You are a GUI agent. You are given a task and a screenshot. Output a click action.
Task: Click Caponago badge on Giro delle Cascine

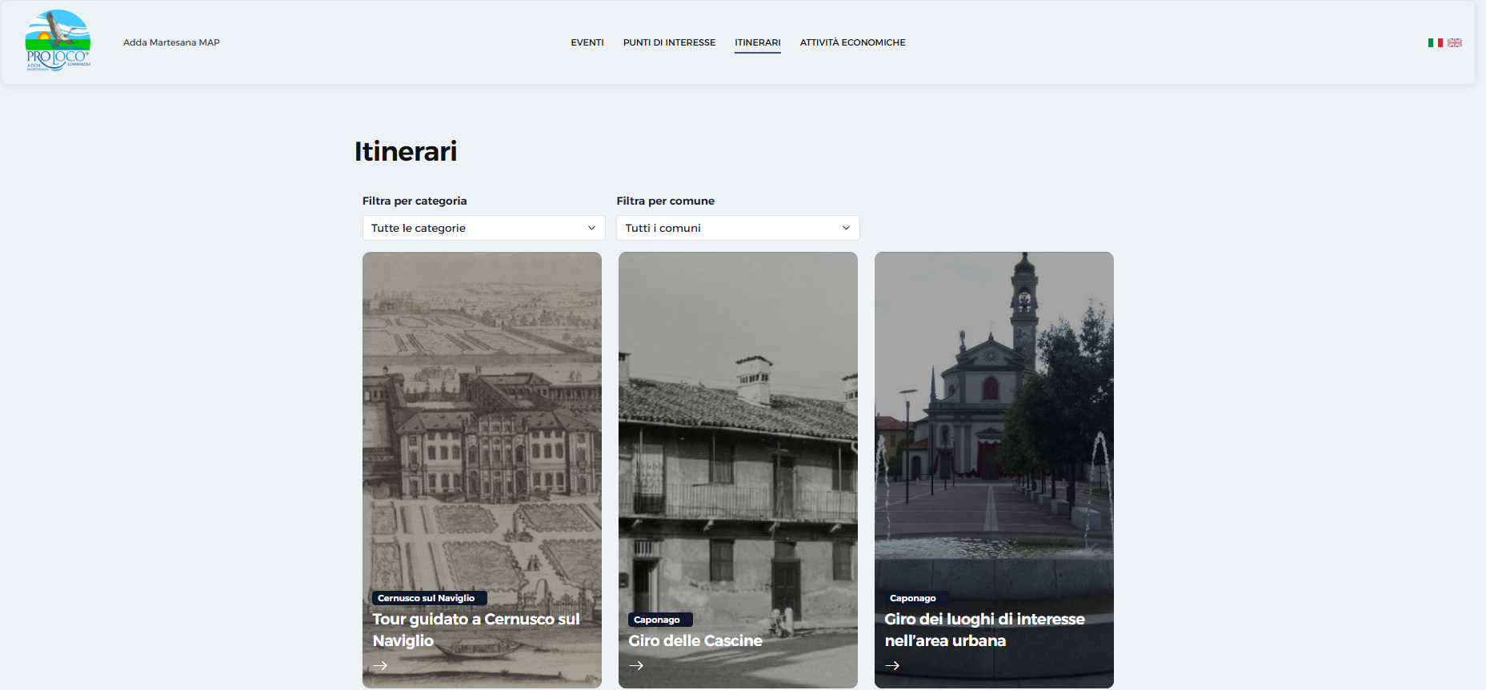pyautogui.click(x=657, y=620)
